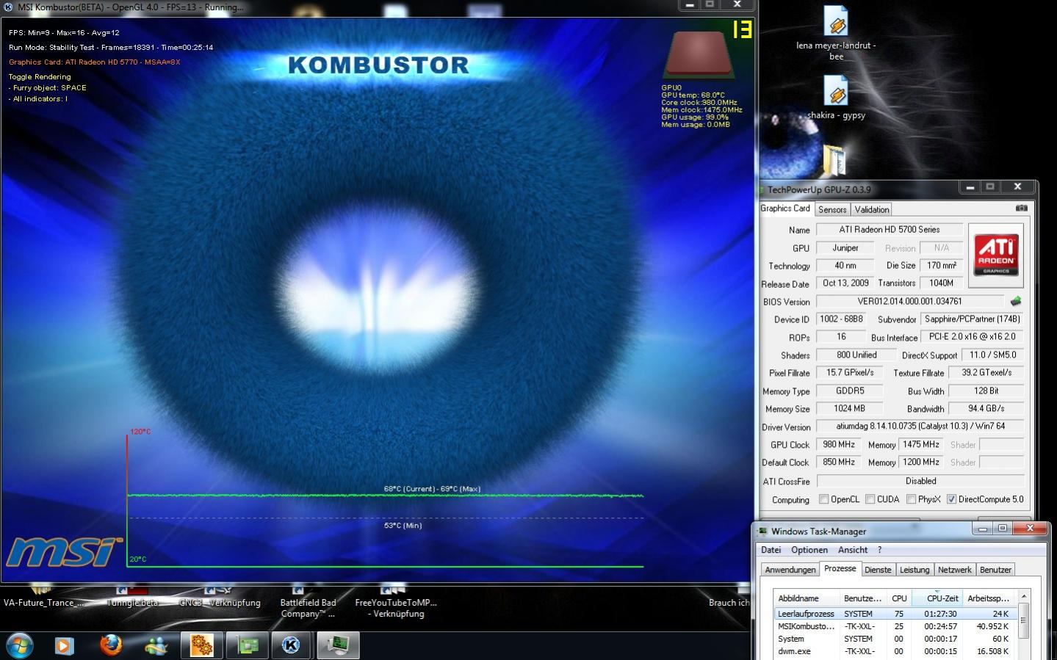The image size is (1057, 660).
Task: Sort processes by Arbeitsspeicher column
Action: (989, 598)
